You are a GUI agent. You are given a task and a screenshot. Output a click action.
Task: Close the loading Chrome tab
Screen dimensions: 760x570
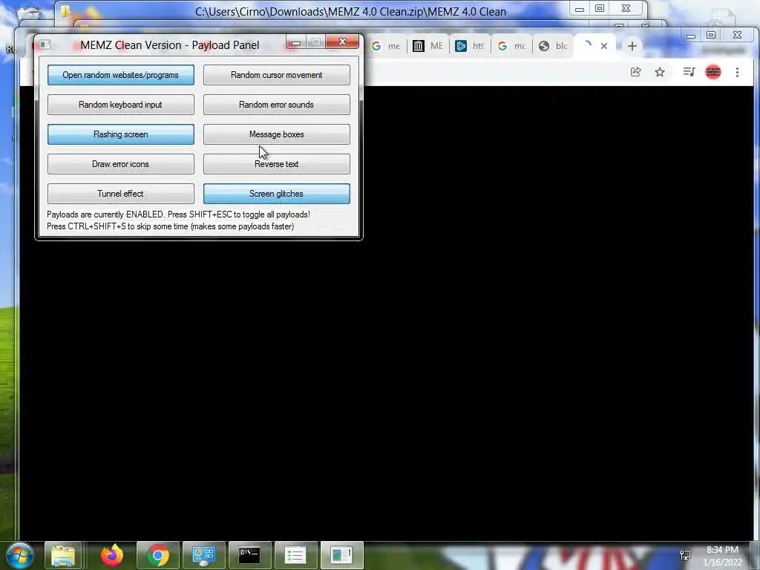(604, 46)
